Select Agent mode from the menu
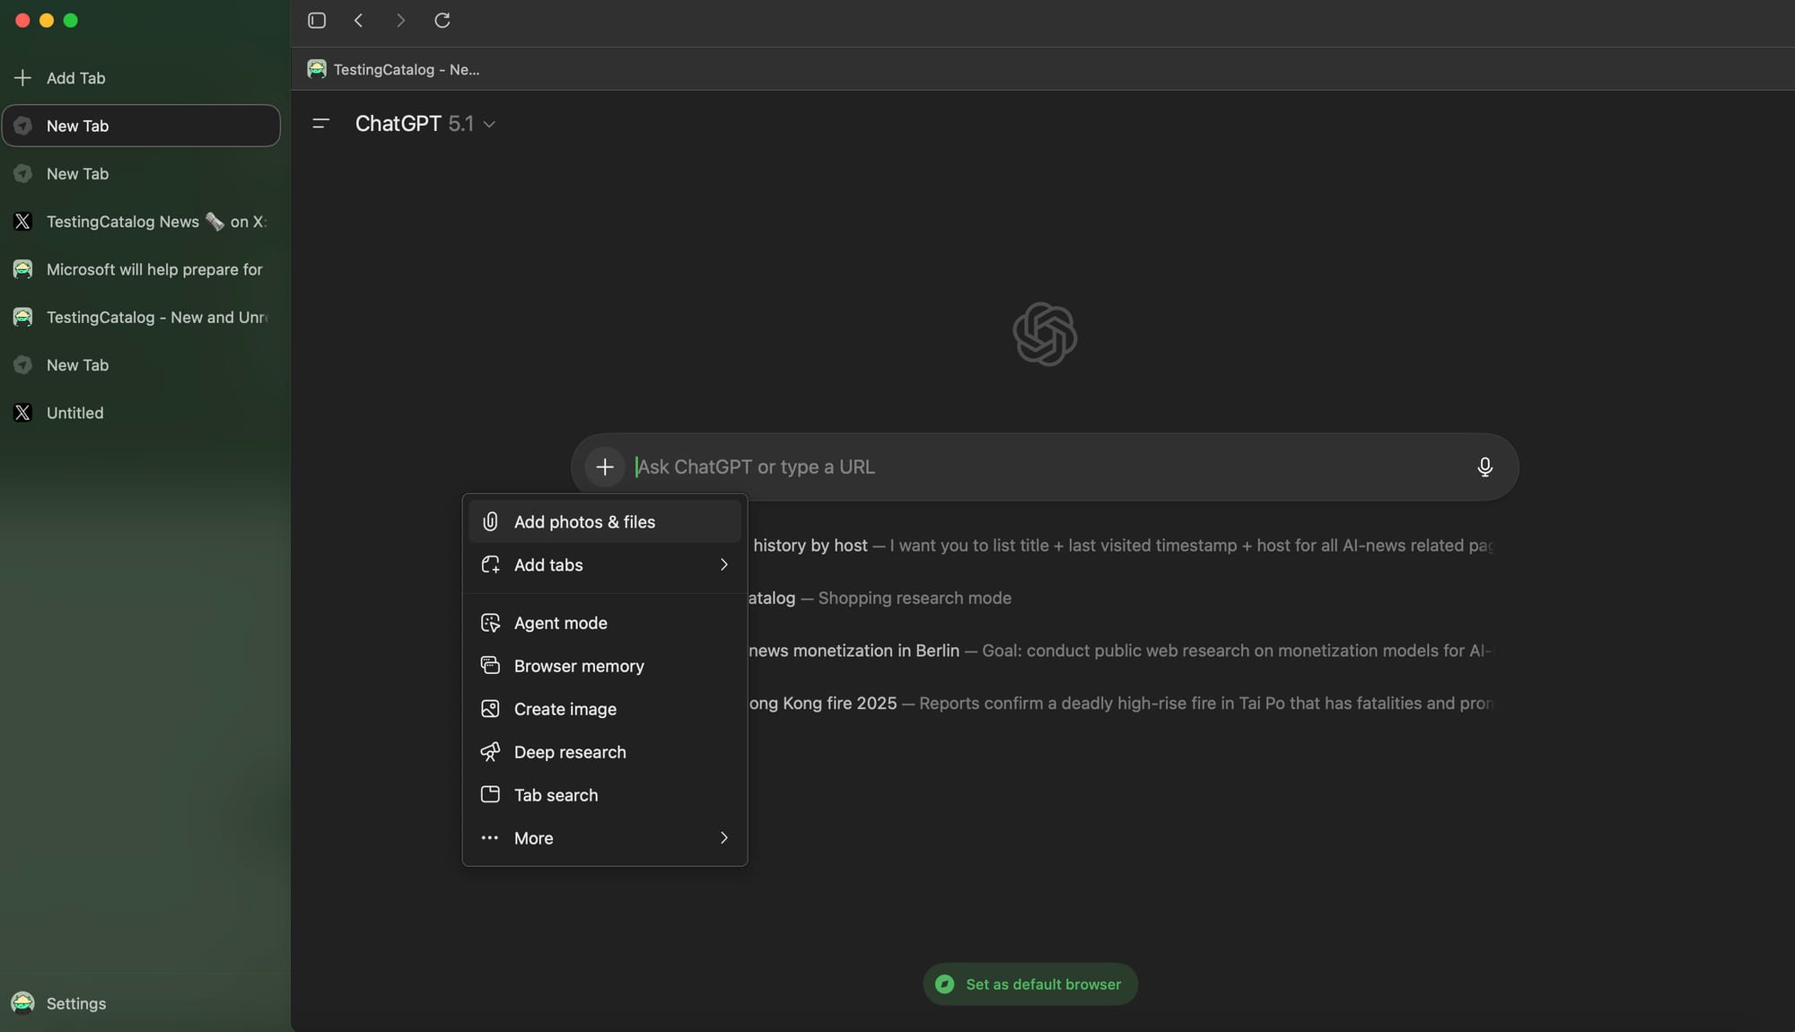1795x1032 pixels. (x=561, y=622)
